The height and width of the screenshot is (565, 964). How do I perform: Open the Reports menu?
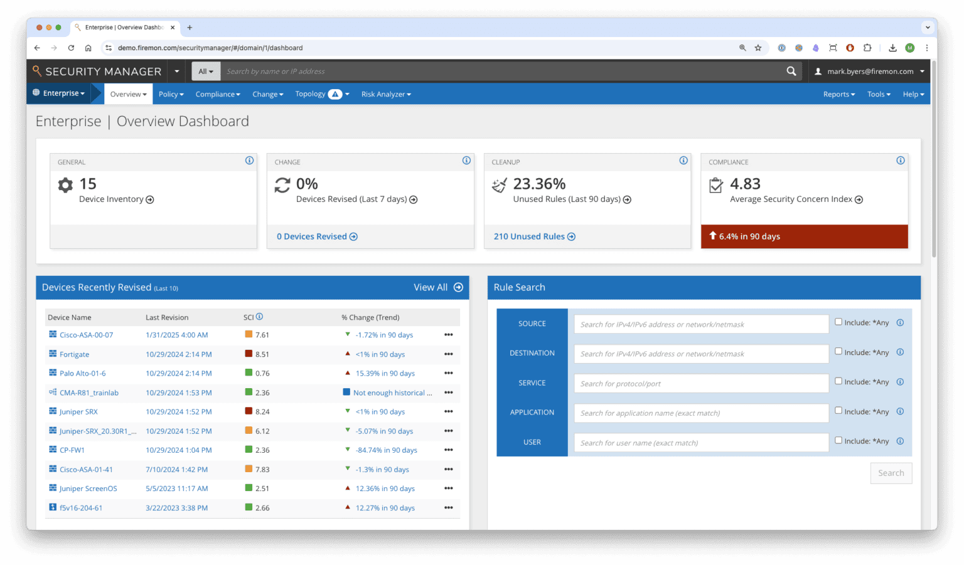point(838,93)
